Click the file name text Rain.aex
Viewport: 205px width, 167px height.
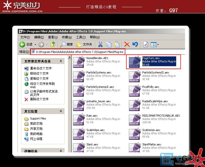pos(92,116)
